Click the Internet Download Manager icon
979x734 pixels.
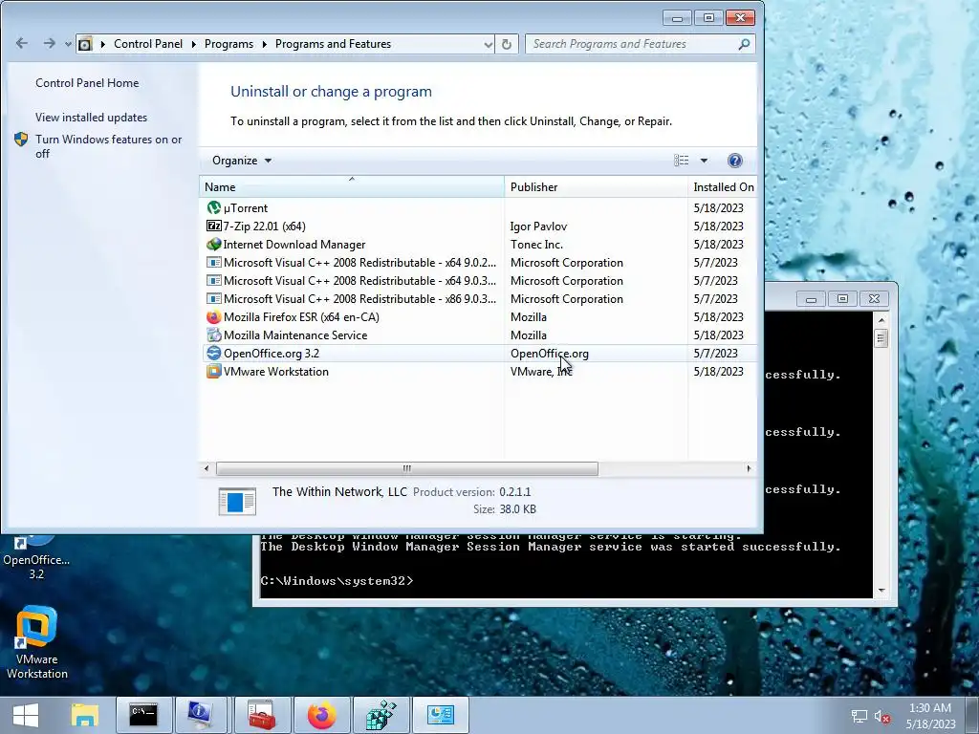click(213, 244)
